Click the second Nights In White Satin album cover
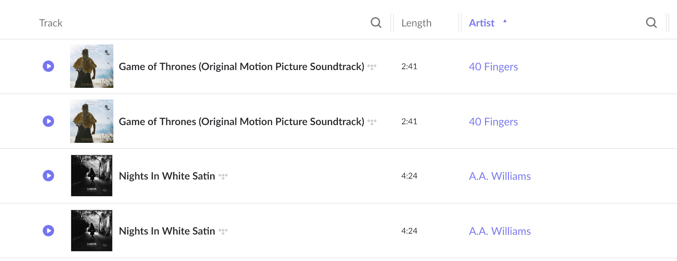 [92, 231]
